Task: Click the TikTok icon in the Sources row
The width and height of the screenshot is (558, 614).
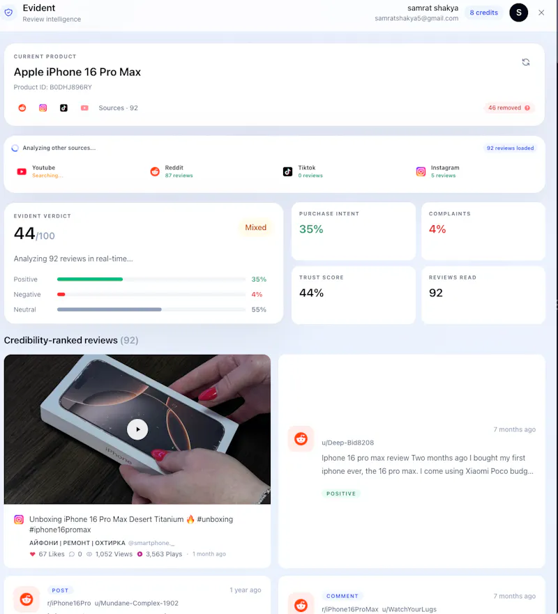Action: 63,108
